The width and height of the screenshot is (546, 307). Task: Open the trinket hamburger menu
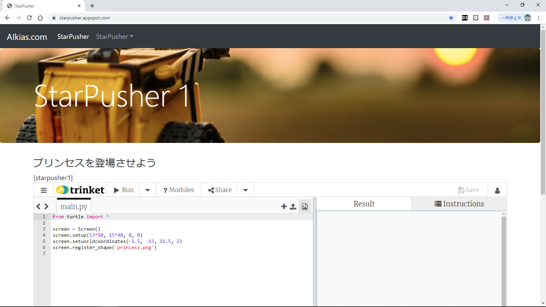pos(44,190)
